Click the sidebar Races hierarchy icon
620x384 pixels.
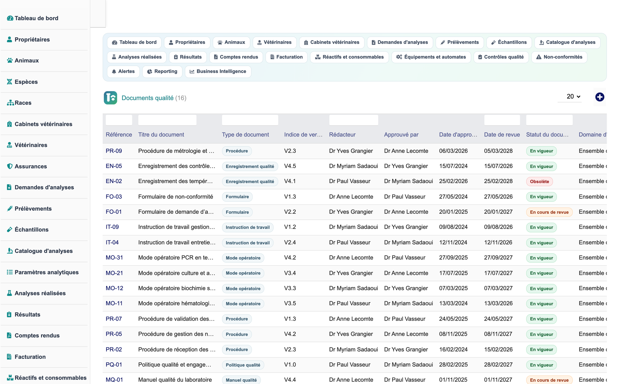pyautogui.click(x=10, y=103)
